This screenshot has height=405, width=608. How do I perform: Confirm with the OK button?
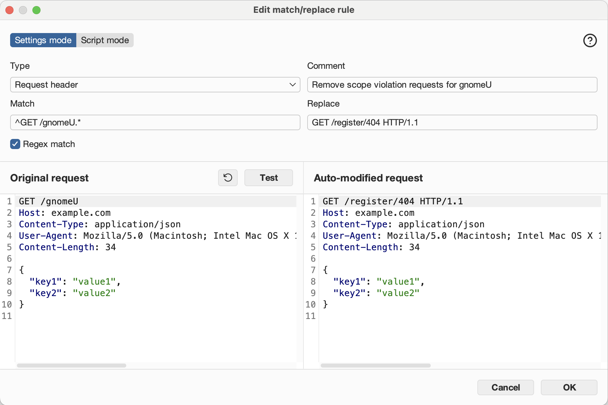[x=569, y=387]
